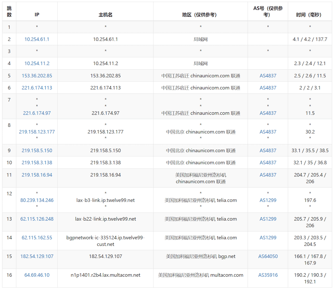The height and width of the screenshot is (290, 334).
Task: Open the blue 219.158.5.150 IP link
Action: pyautogui.click(x=37, y=151)
